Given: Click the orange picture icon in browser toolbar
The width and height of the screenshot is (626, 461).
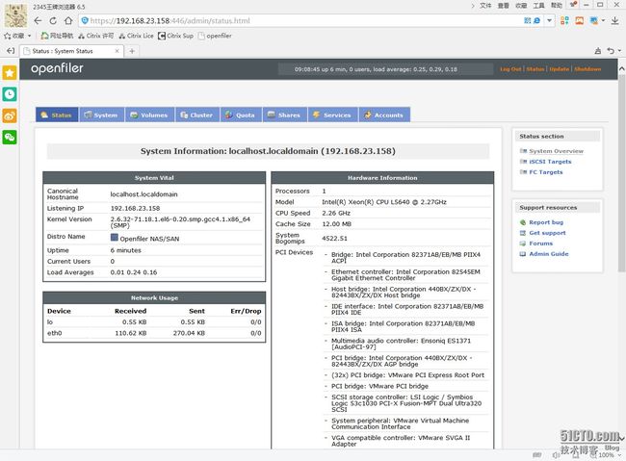Looking at the screenshot, I should click(x=579, y=21).
